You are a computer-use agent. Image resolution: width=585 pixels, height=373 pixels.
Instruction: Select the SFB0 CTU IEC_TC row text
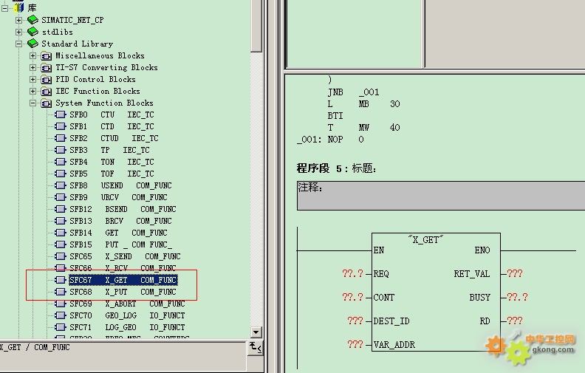(x=112, y=114)
